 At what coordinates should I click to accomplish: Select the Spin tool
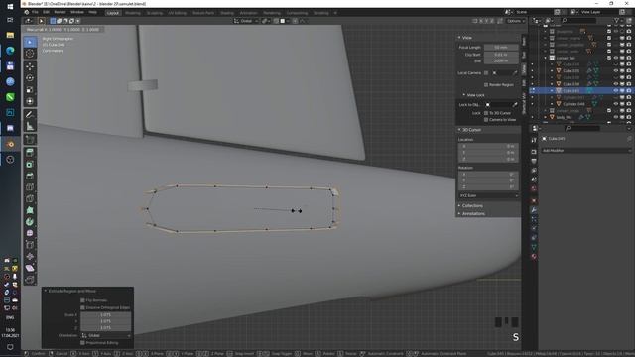(30, 222)
